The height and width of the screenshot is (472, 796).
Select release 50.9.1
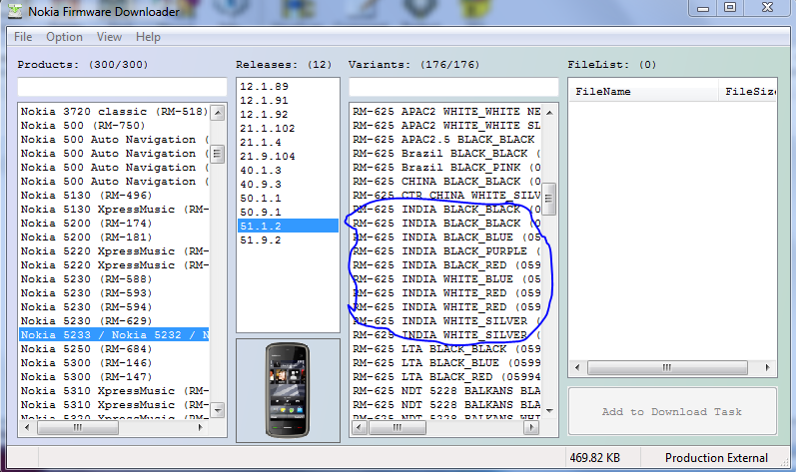(x=288, y=212)
